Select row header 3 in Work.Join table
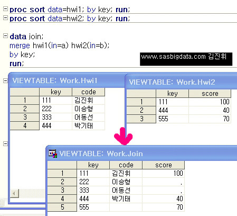The height and width of the screenshot is (216, 237). tap(62, 190)
